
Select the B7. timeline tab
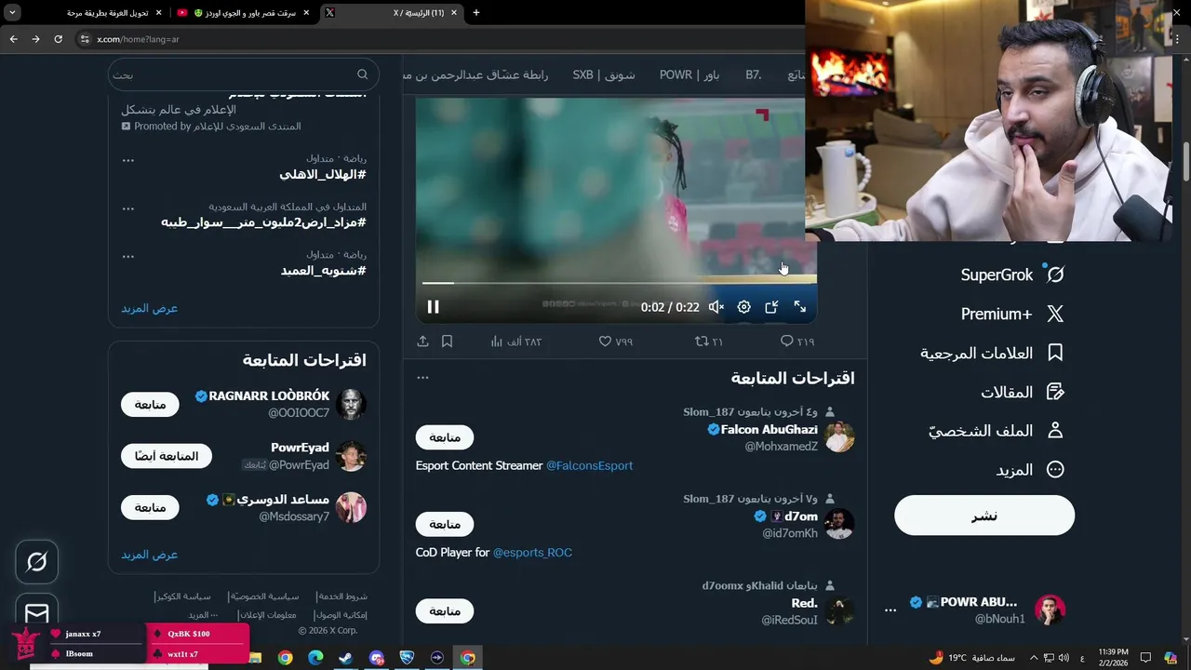(754, 74)
